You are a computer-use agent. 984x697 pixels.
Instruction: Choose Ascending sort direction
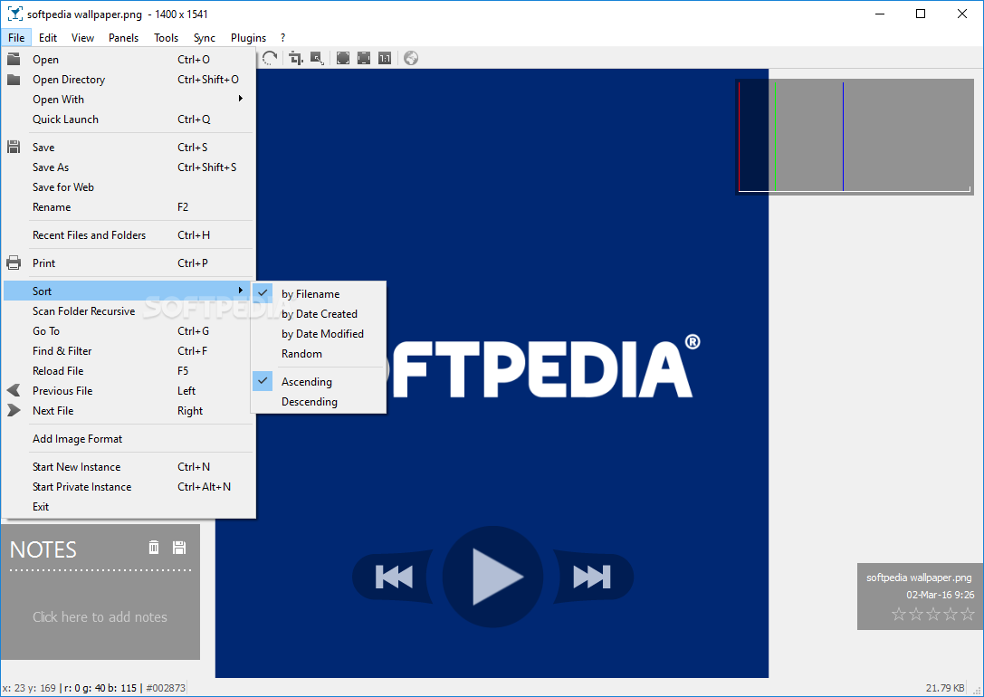pos(318,381)
